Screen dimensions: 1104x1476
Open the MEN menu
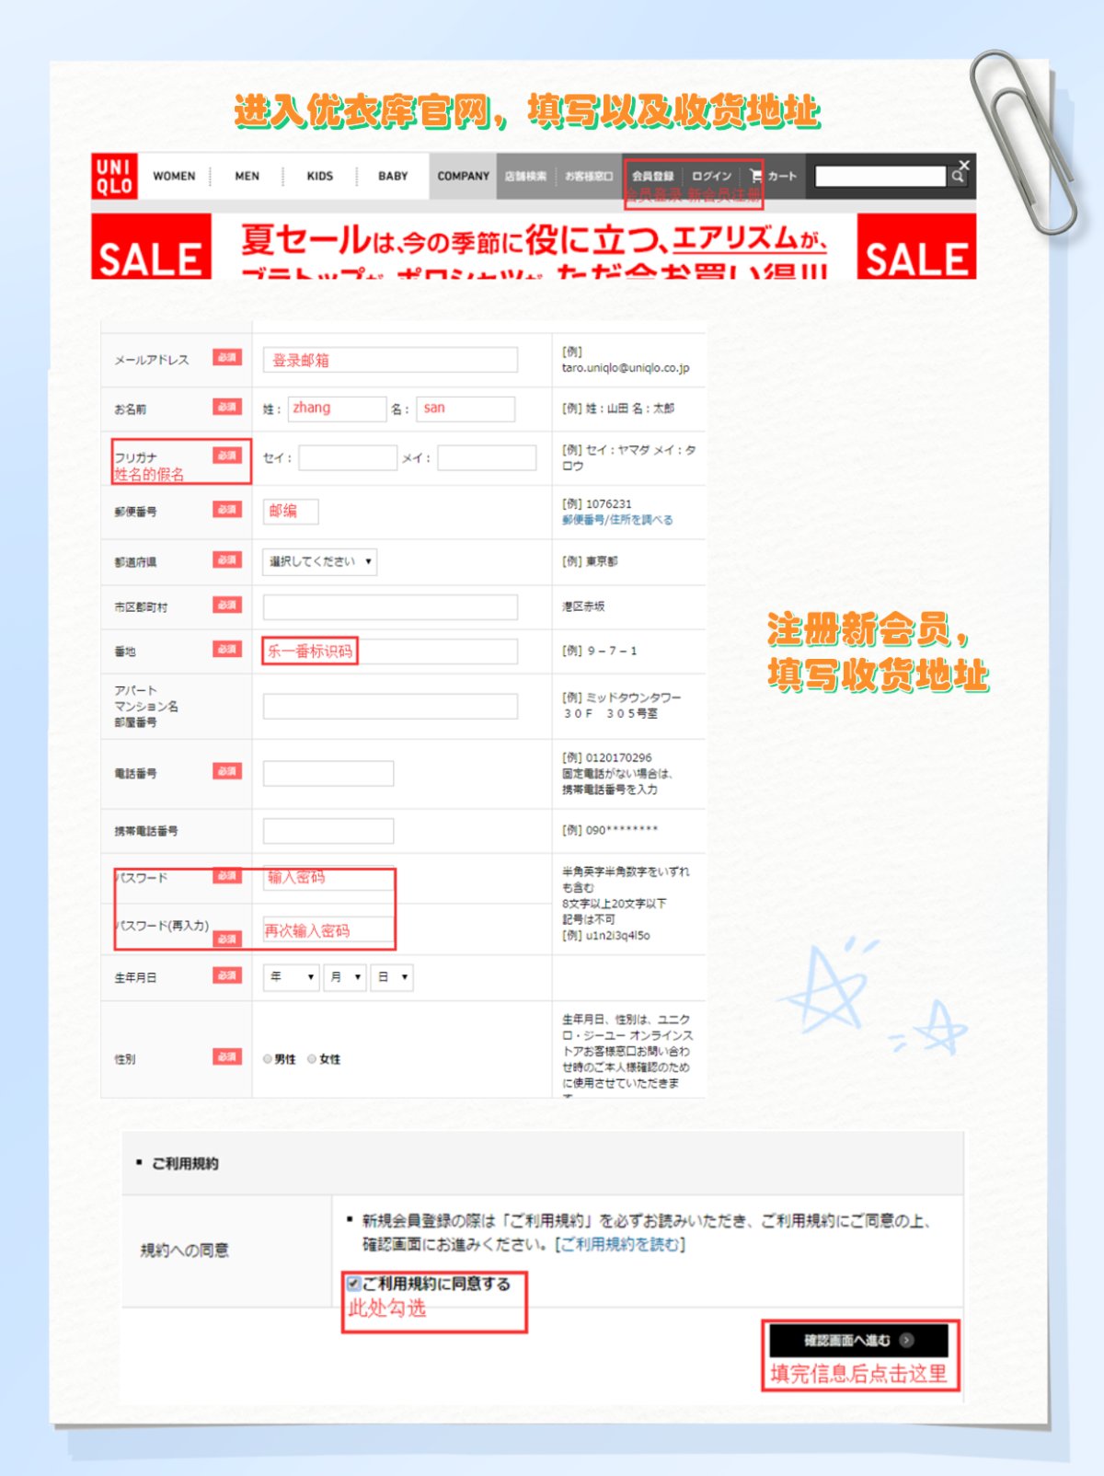click(247, 176)
